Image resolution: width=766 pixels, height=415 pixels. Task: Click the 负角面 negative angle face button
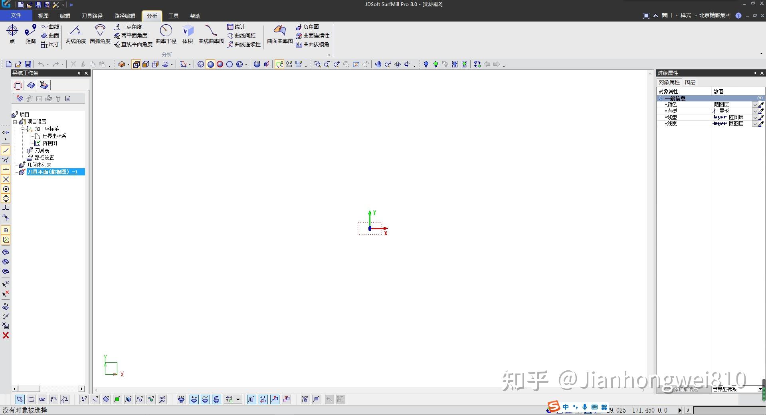coord(307,27)
